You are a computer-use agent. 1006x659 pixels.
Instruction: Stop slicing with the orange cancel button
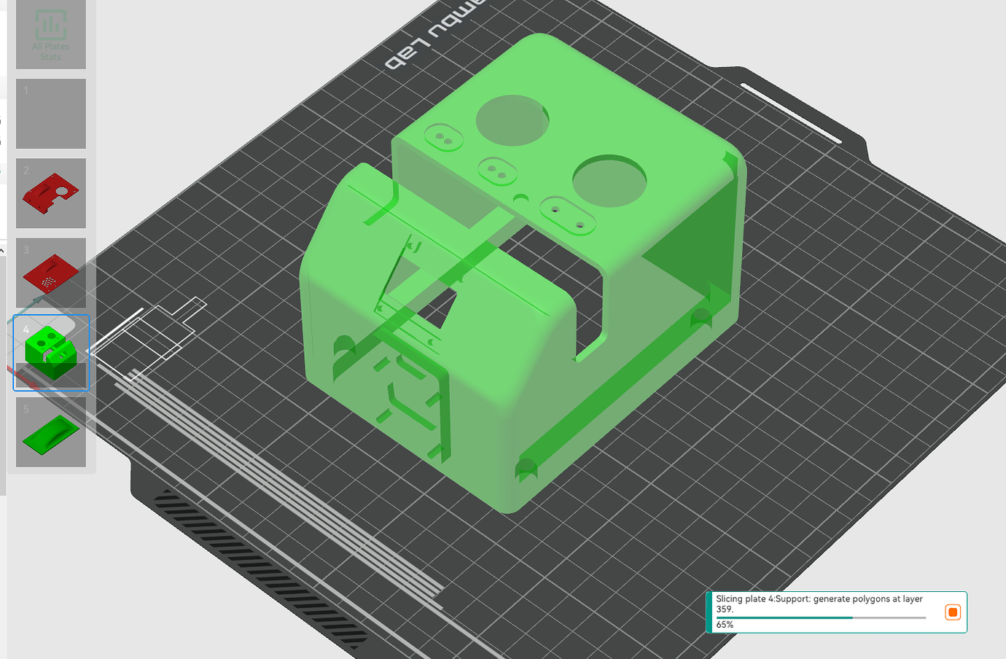click(x=952, y=612)
